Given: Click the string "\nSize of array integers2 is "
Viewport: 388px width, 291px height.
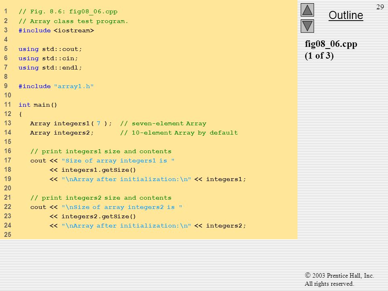Looking at the screenshot, I should coord(122,207).
